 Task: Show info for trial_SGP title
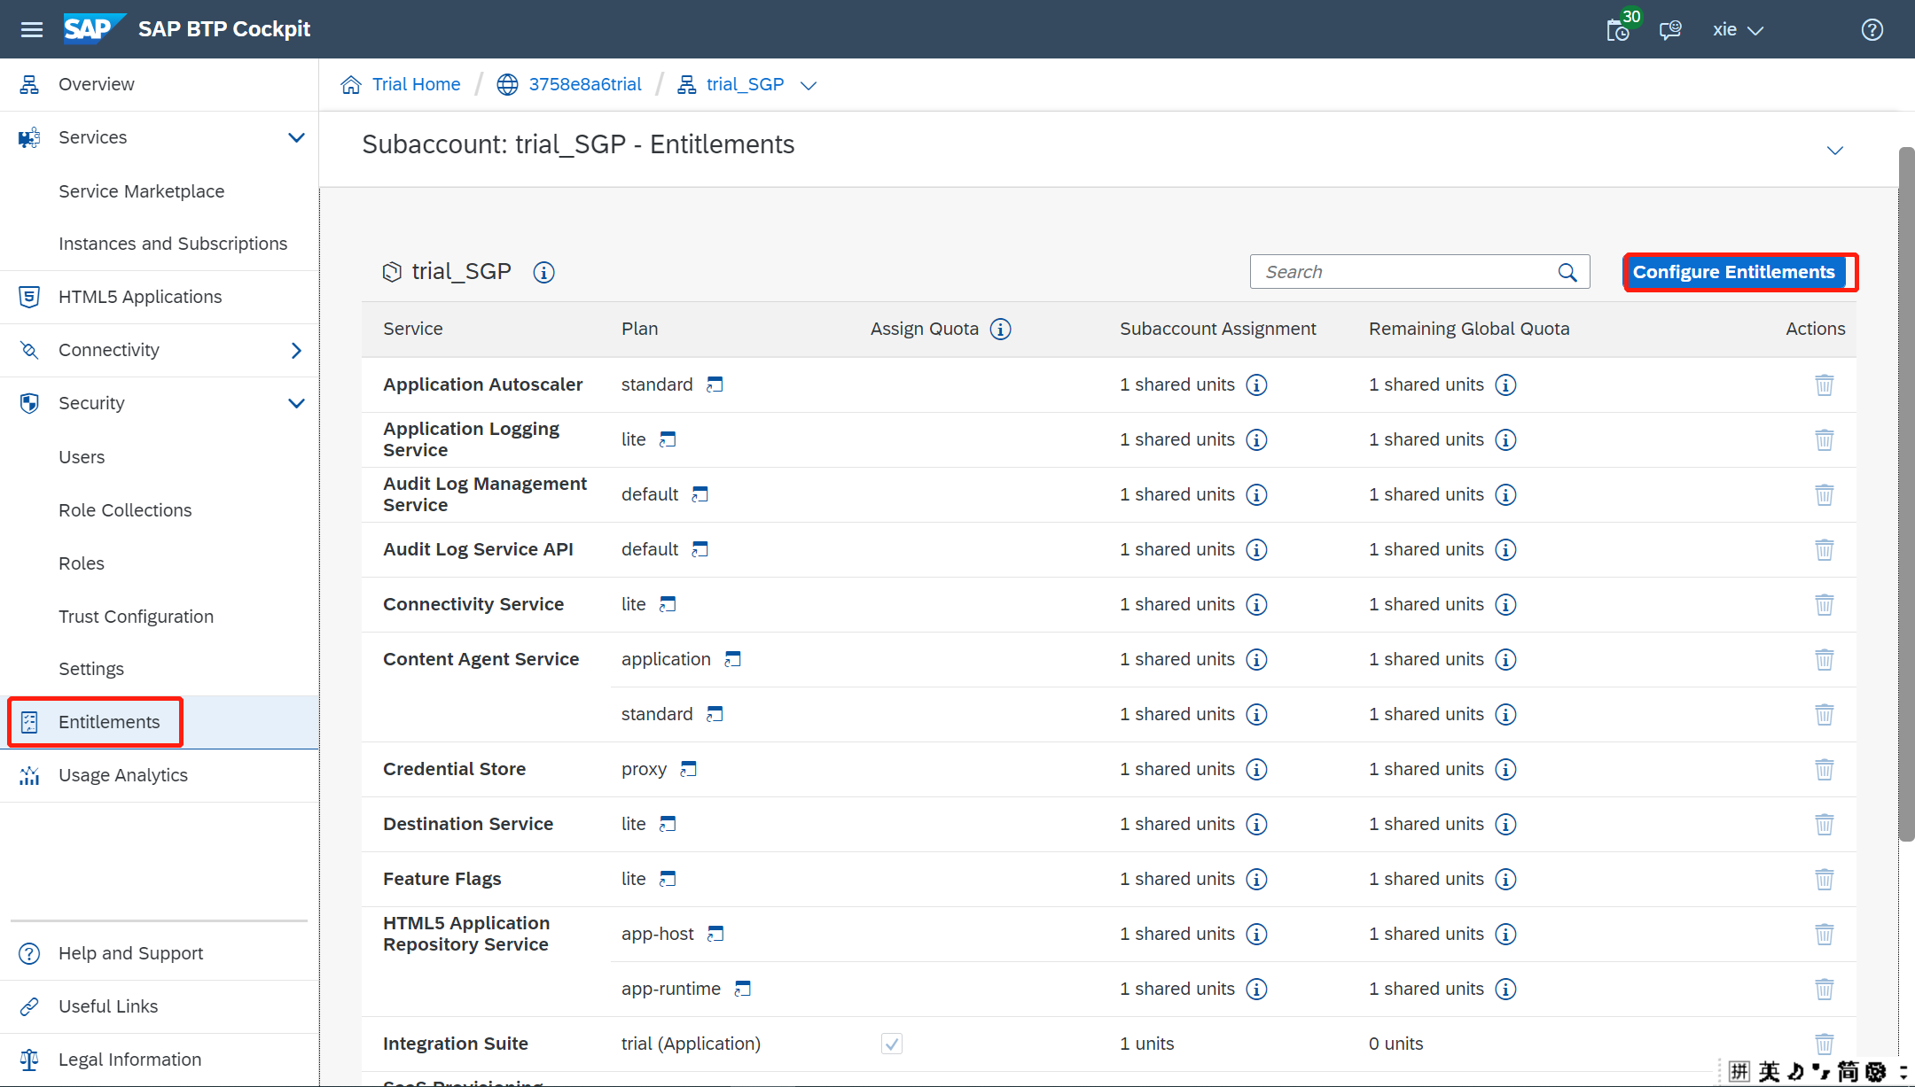pyautogui.click(x=543, y=272)
